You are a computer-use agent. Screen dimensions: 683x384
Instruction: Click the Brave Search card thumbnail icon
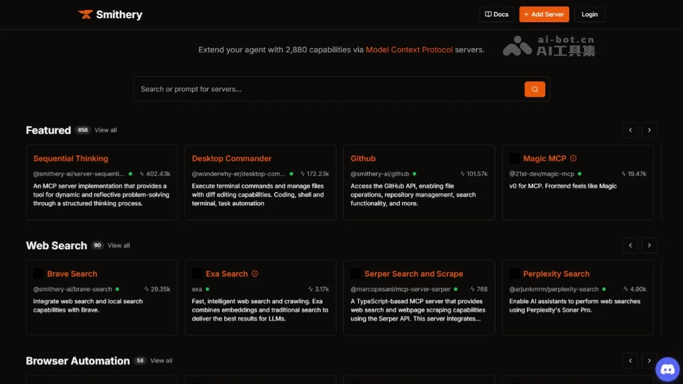pos(38,274)
